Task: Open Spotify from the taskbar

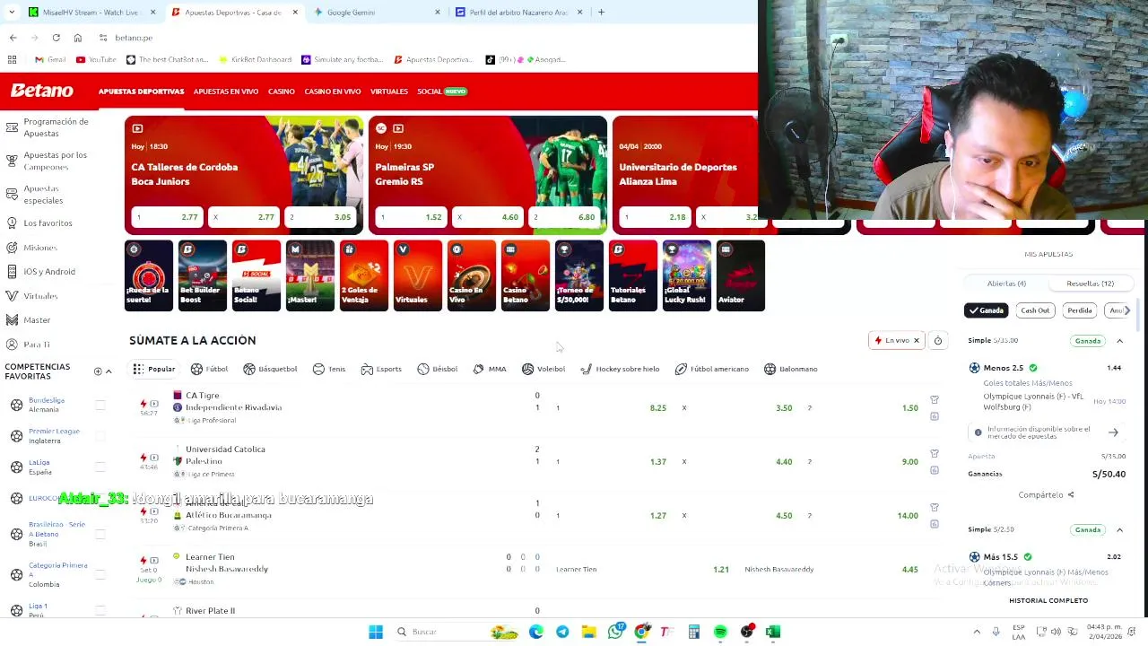Action: [720, 632]
